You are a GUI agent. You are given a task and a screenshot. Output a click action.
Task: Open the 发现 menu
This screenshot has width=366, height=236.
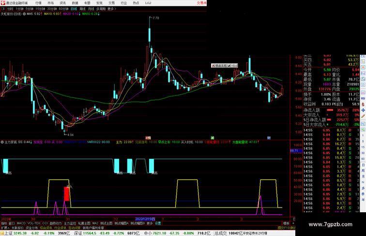(x=99, y=3)
